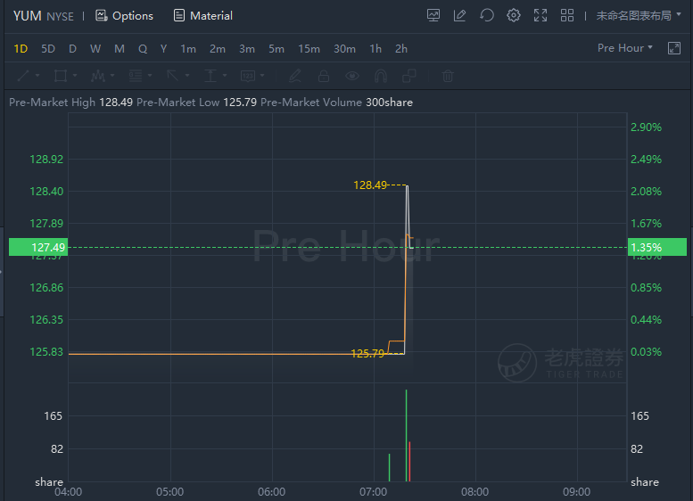693x501 pixels.
Task: Click the chart monitor icon in top bar
Action: click(433, 15)
